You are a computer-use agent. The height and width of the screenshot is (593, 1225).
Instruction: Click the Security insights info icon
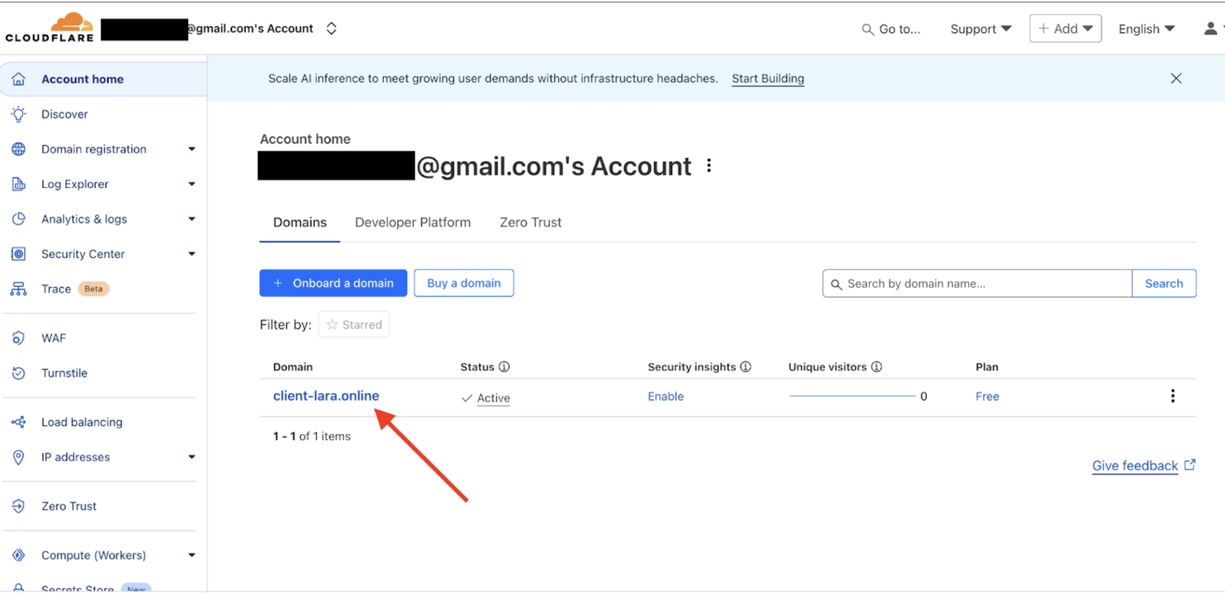click(746, 367)
